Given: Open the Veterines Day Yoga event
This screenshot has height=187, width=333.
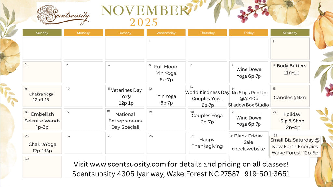Looking at the screenshot, I should [126, 96].
